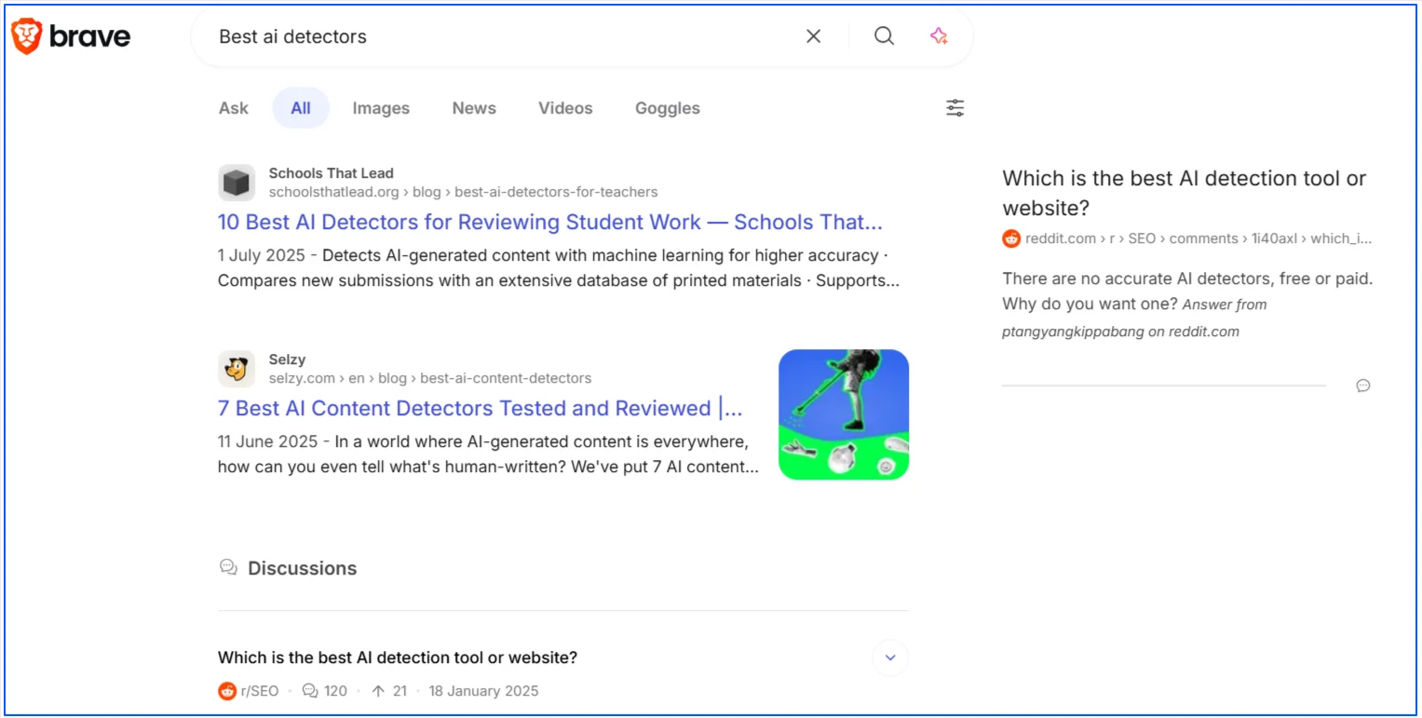Click upvote arrow icon showing 21
This screenshot has height=718, width=1422.
coord(378,691)
